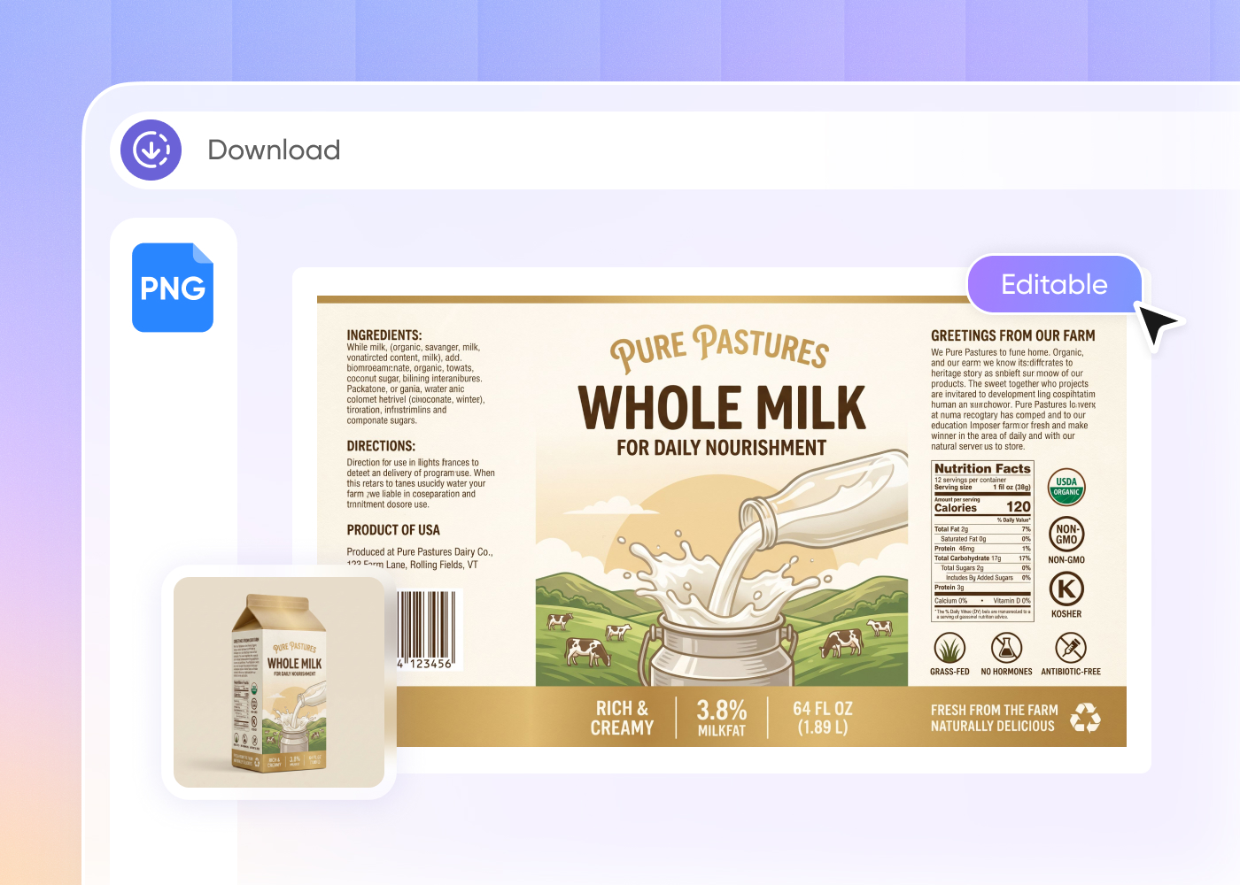The width and height of the screenshot is (1240, 885).
Task: Click the white recycling symbol
Action: point(1085,718)
